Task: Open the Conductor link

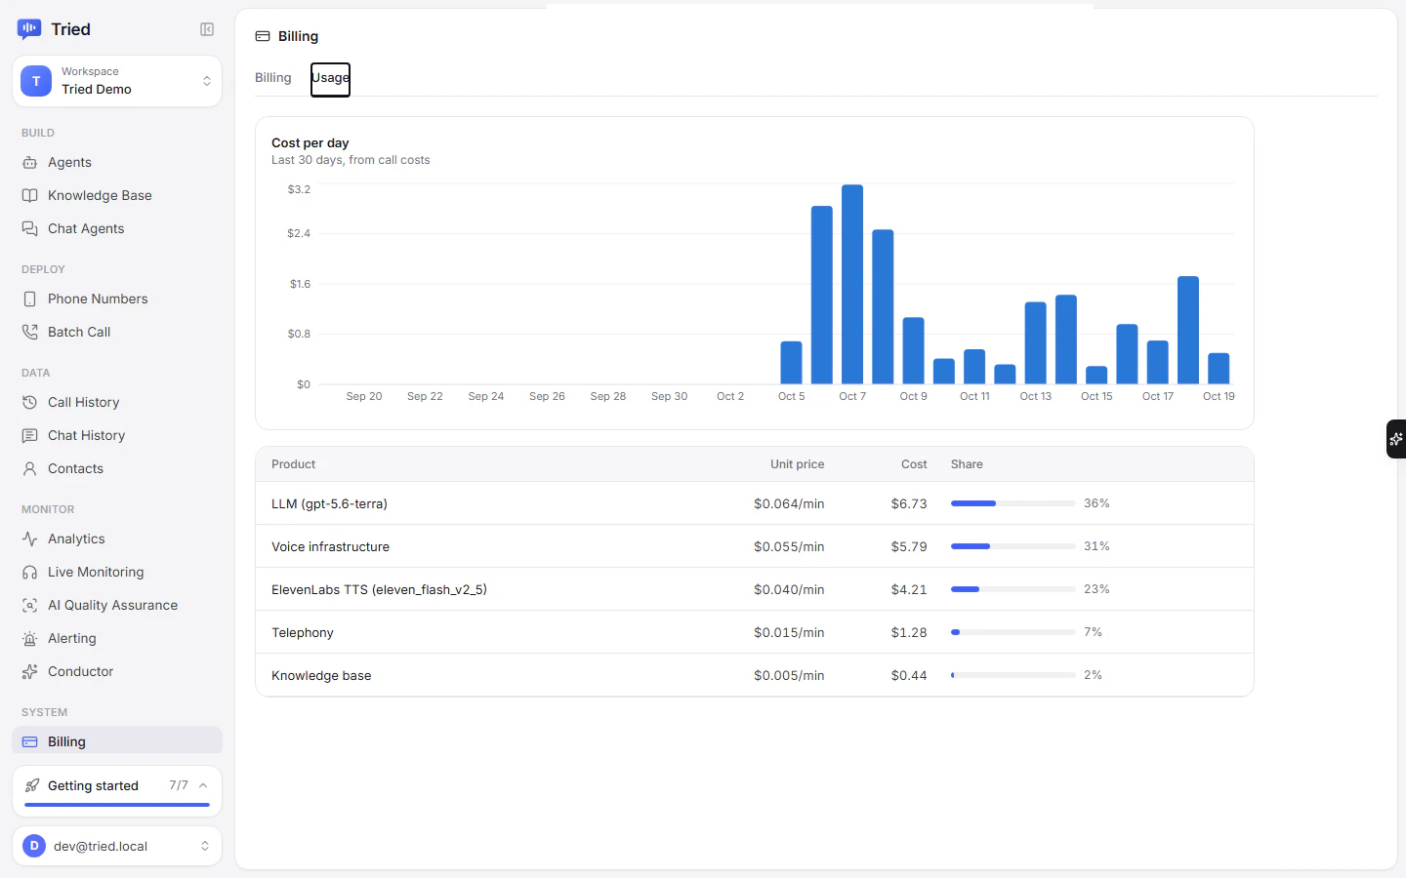Action: point(117,671)
